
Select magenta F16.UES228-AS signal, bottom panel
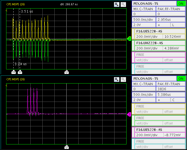[x=160, y=130]
